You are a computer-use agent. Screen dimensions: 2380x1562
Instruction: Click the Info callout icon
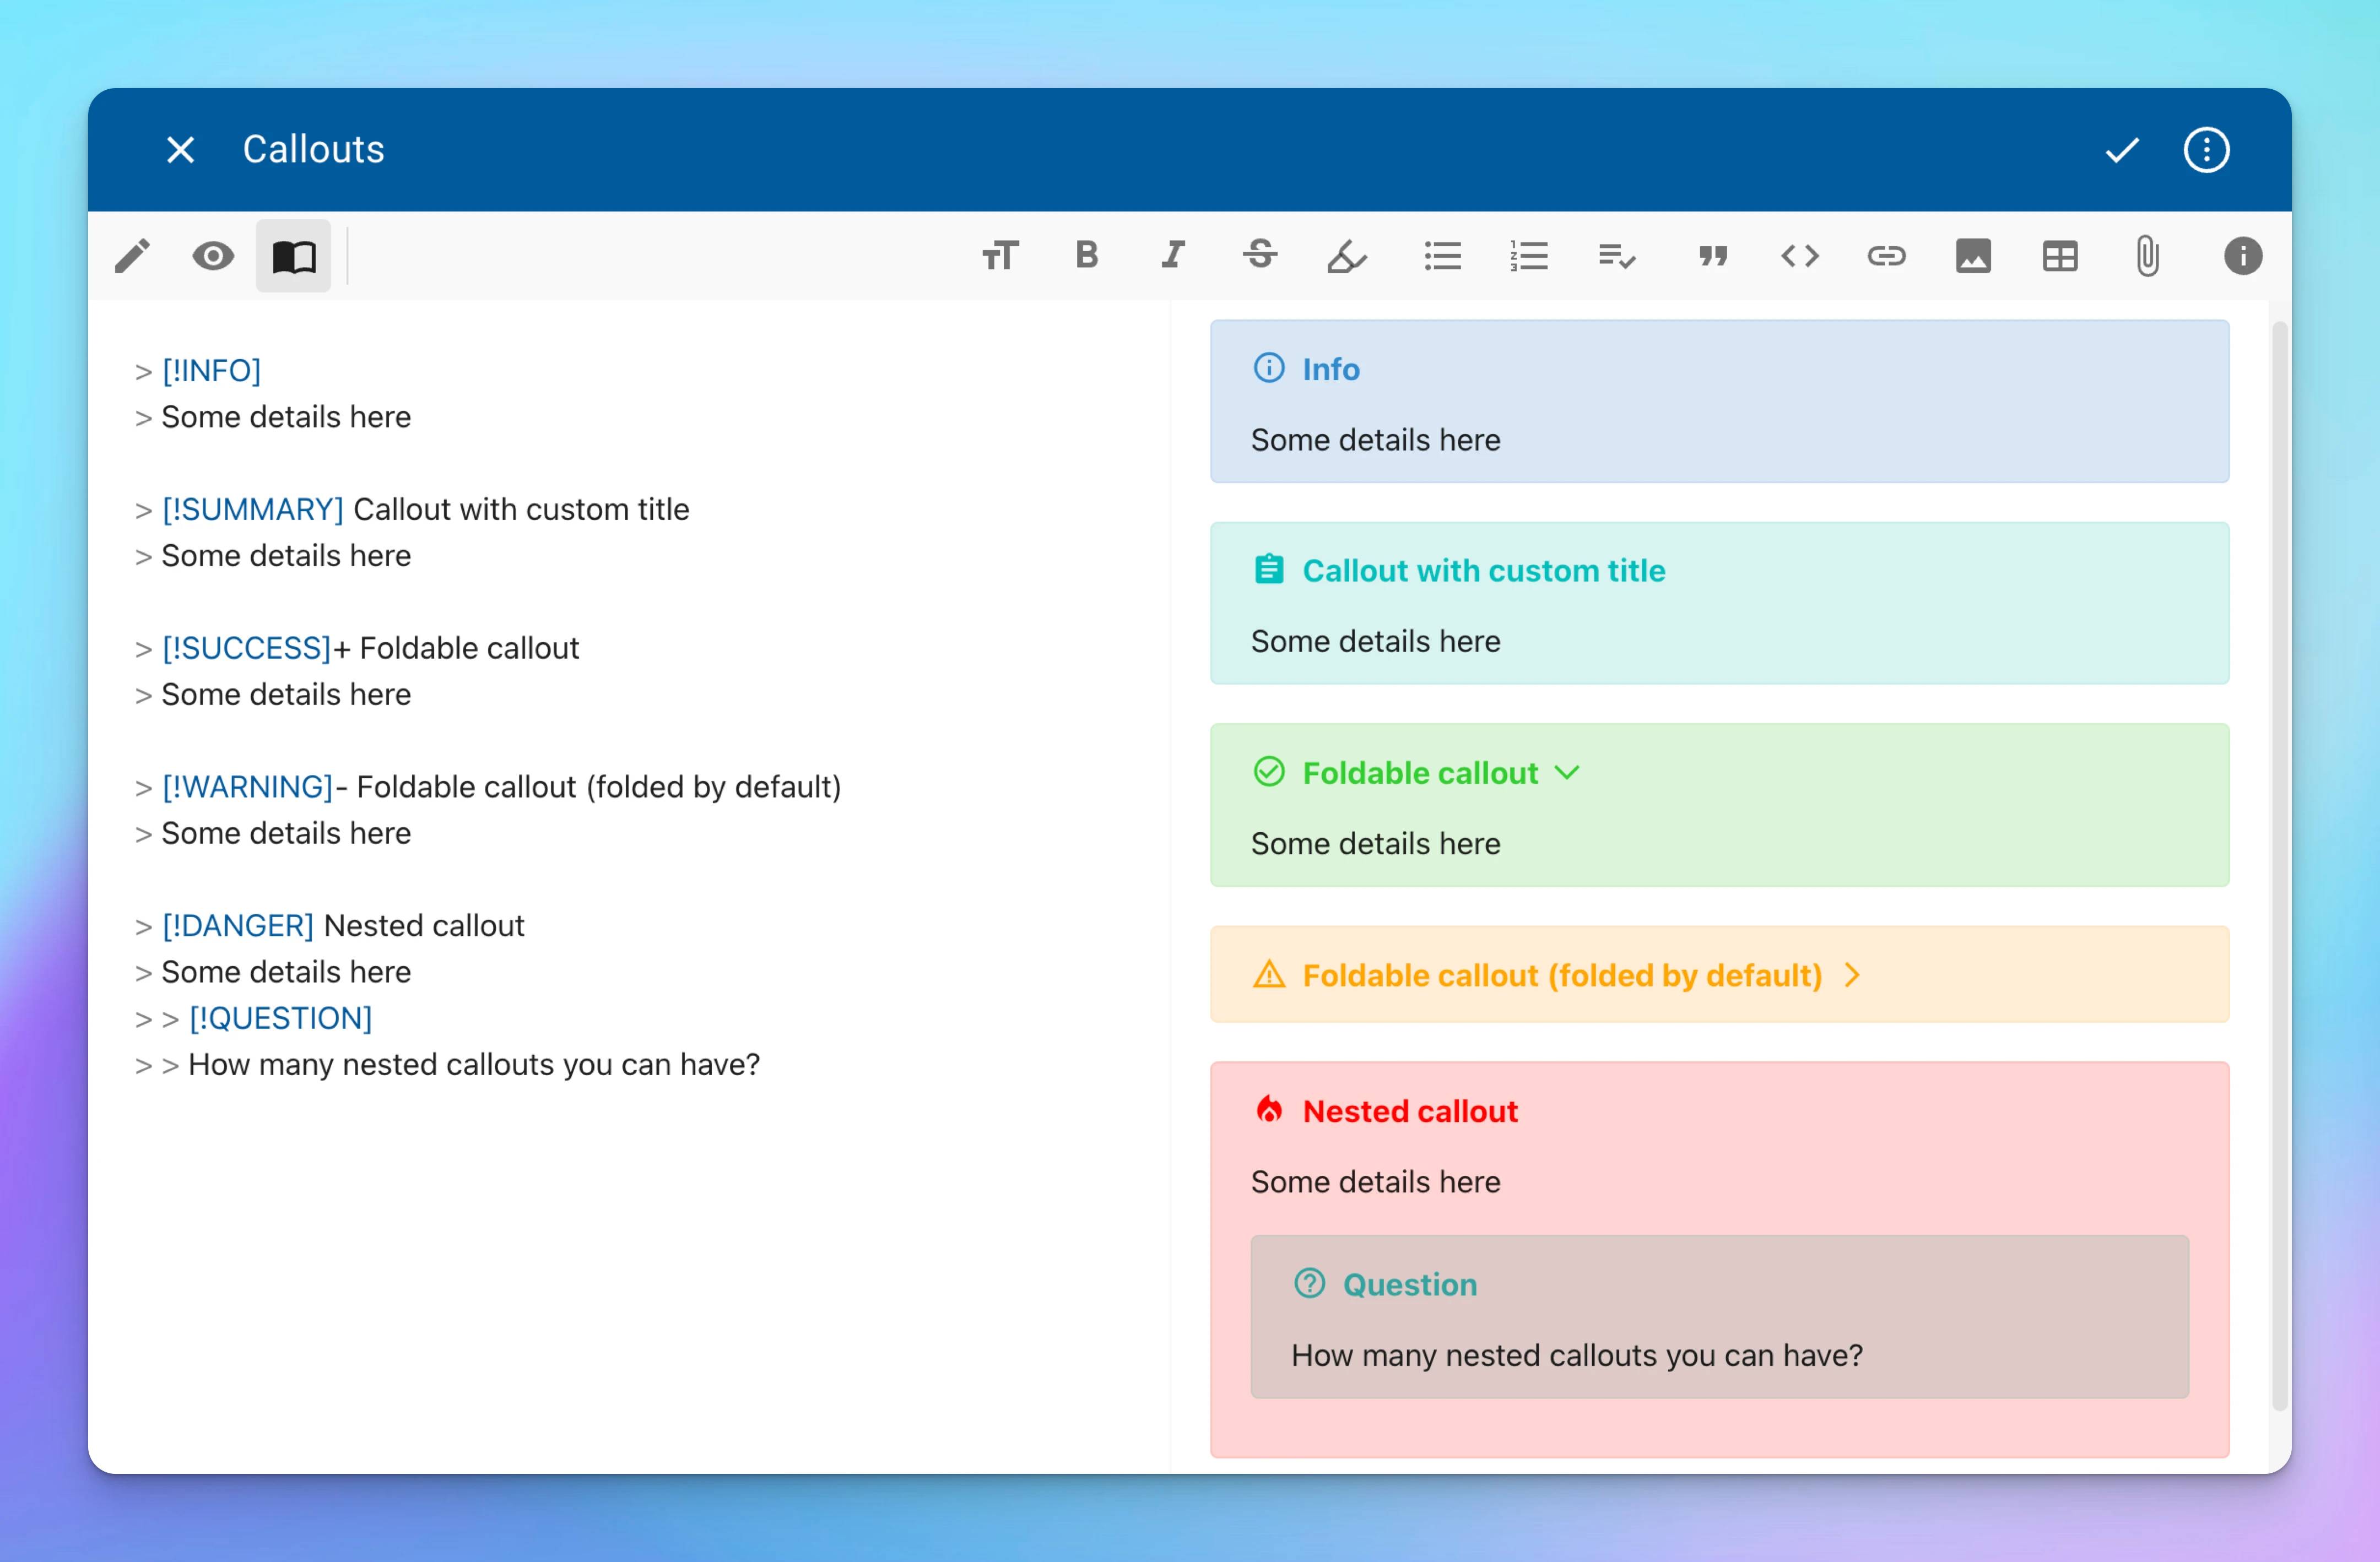pos(1269,368)
